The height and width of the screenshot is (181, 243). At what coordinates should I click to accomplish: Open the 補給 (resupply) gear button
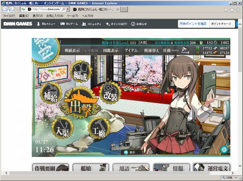[51, 94]
